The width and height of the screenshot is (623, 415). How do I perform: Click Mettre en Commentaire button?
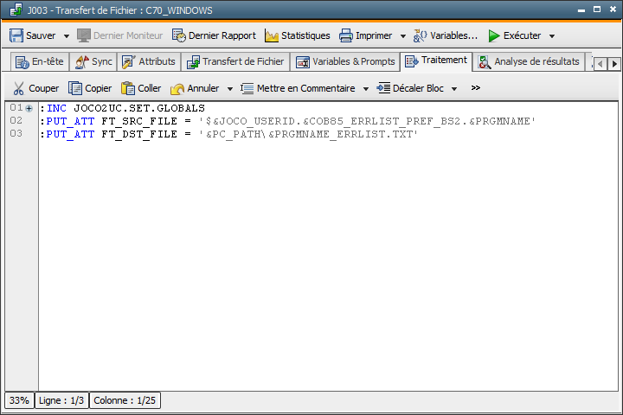[x=298, y=88]
